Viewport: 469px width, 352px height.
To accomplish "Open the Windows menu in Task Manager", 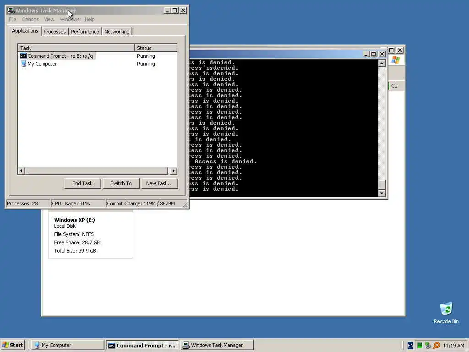I will [70, 19].
